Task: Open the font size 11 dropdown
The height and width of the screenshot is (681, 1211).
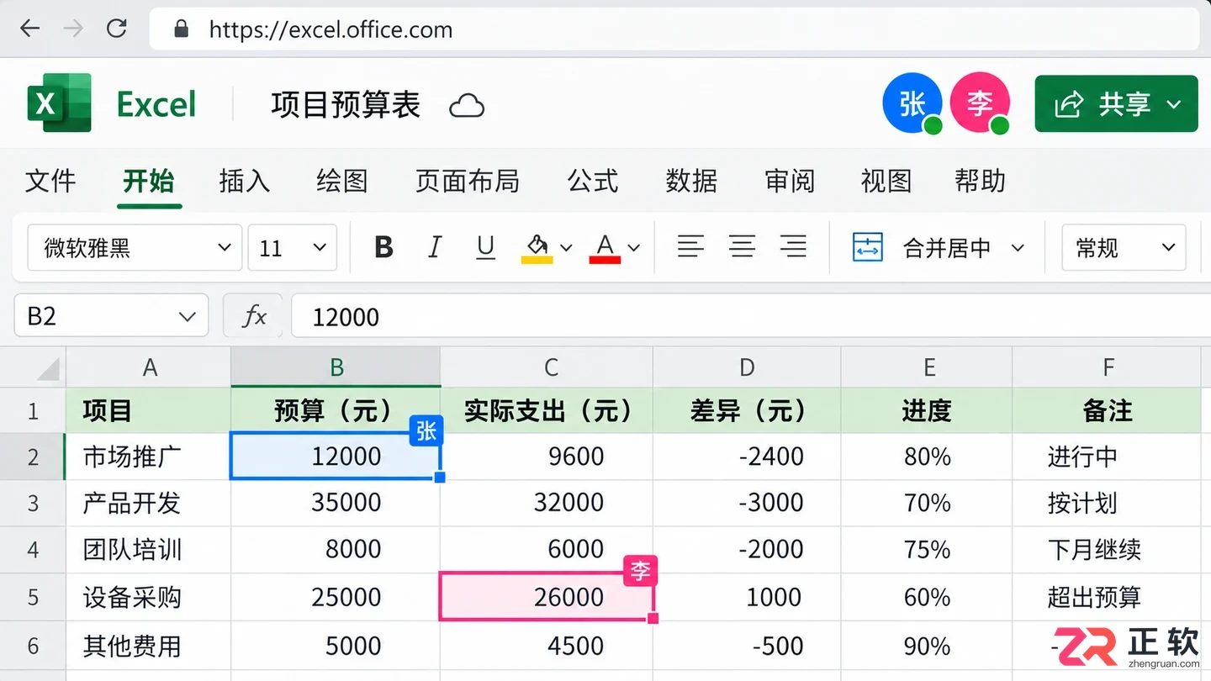Action: pyautogui.click(x=293, y=247)
